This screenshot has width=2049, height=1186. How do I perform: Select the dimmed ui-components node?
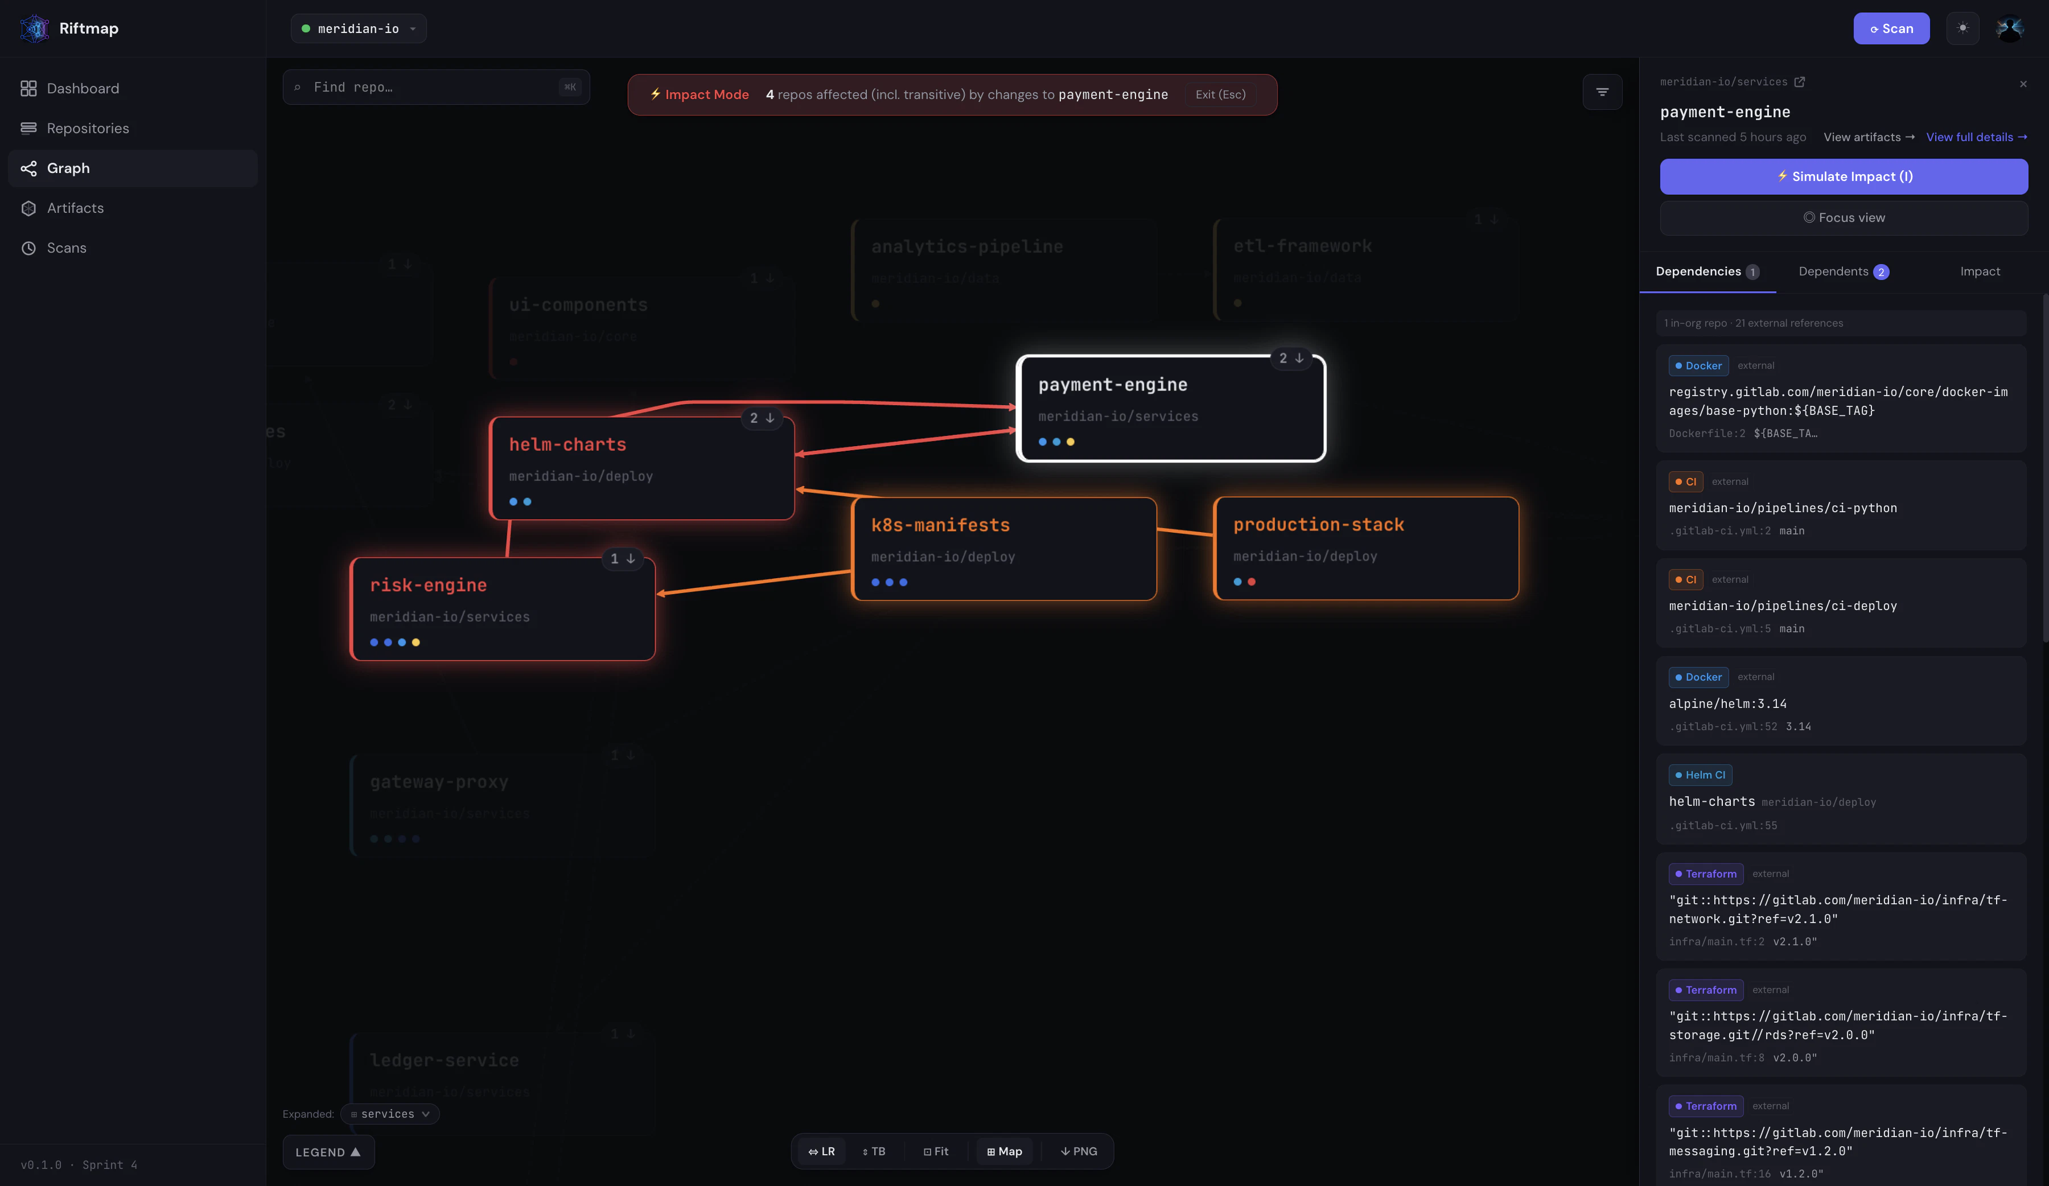pos(641,328)
